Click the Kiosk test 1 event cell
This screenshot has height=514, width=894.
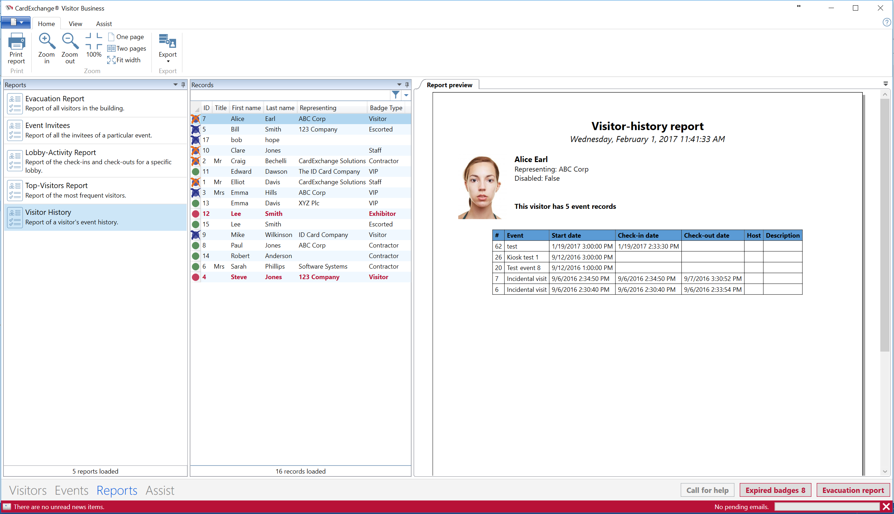(526, 257)
